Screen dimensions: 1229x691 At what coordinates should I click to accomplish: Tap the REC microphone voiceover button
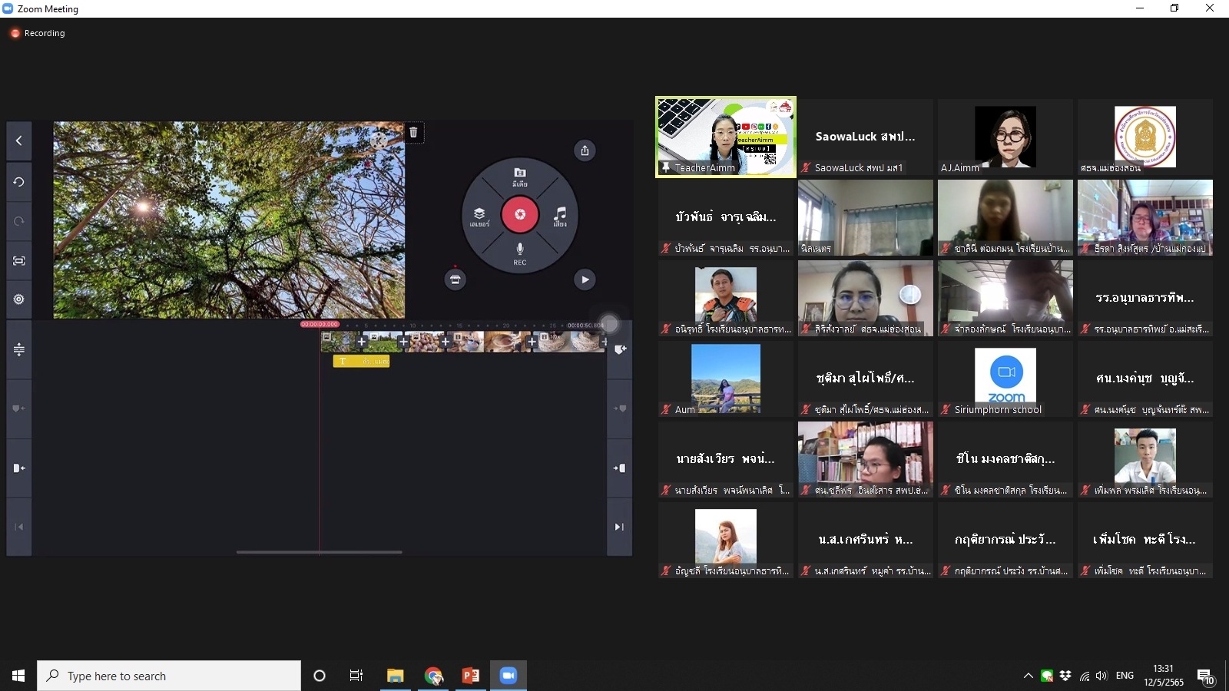click(x=520, y=253)
